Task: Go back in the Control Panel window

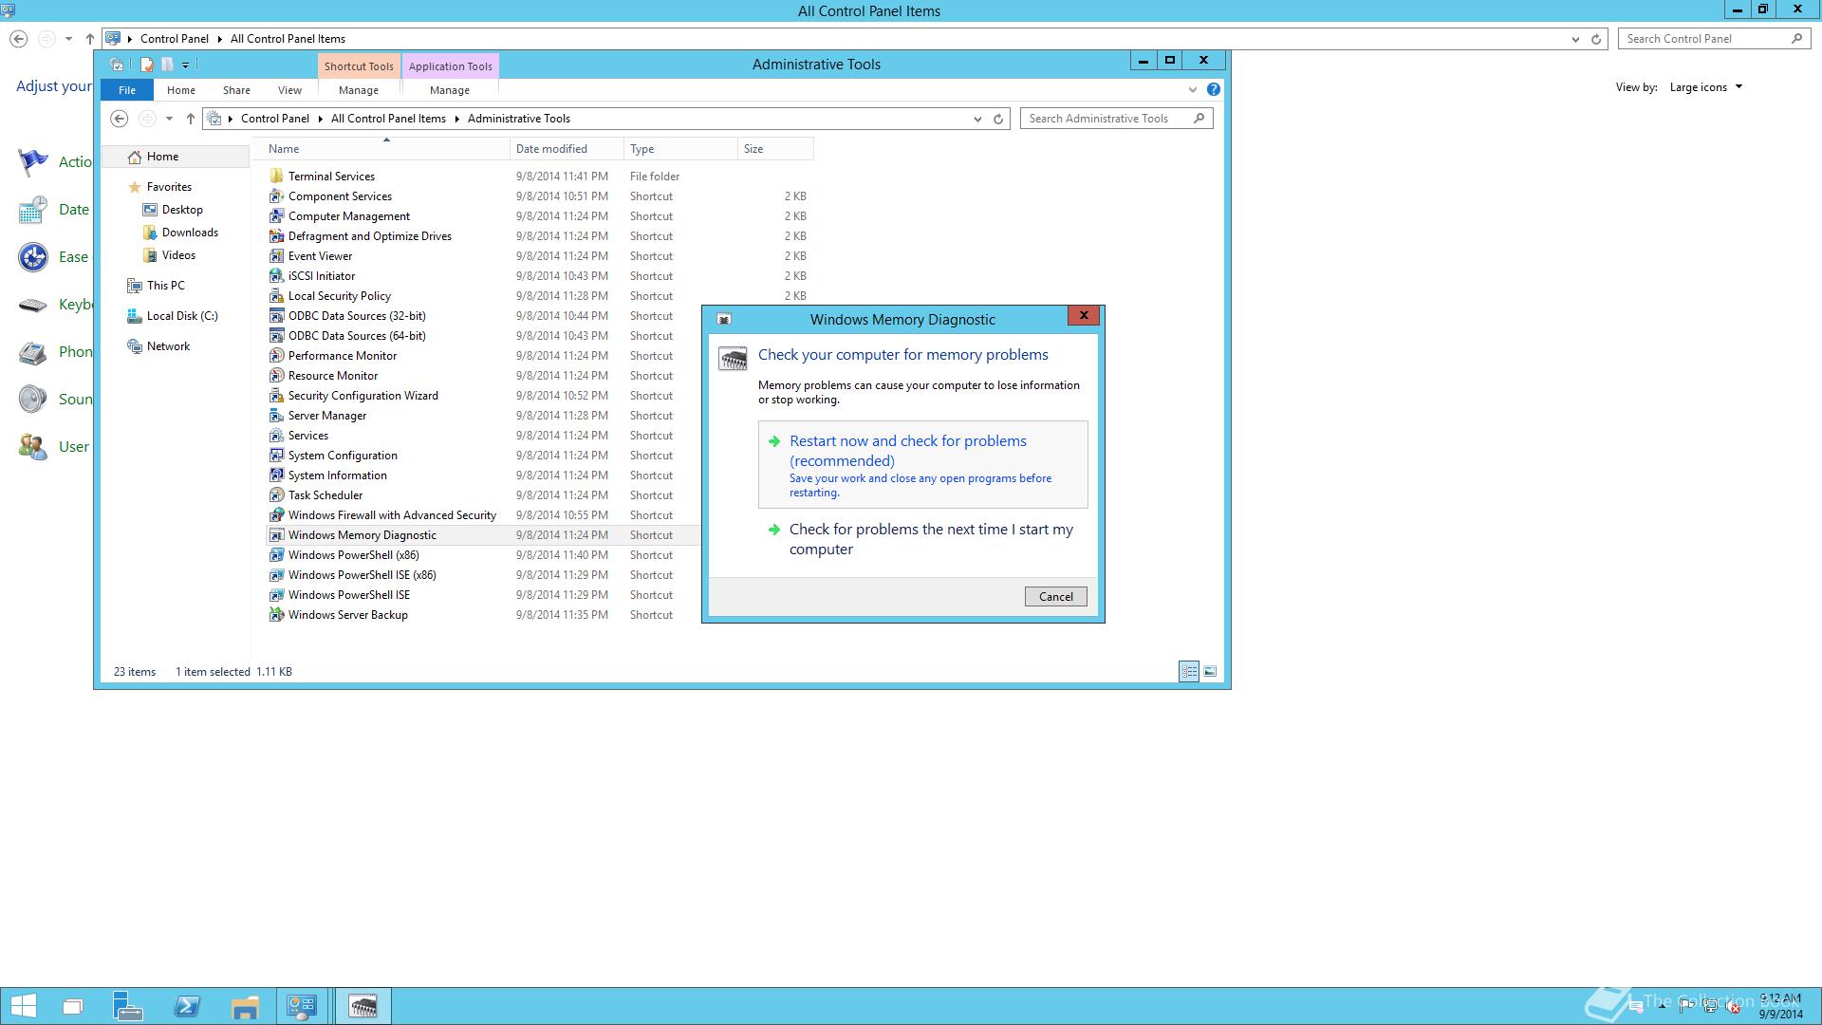Action: click(18, 39)
